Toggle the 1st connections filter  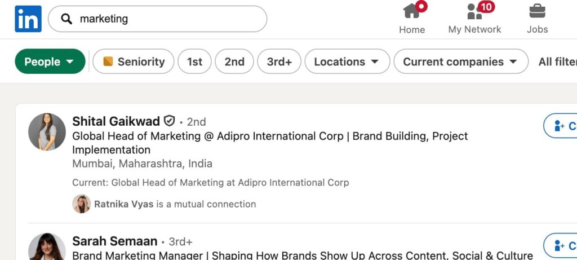pyautogui.click(x=194, y=61)
